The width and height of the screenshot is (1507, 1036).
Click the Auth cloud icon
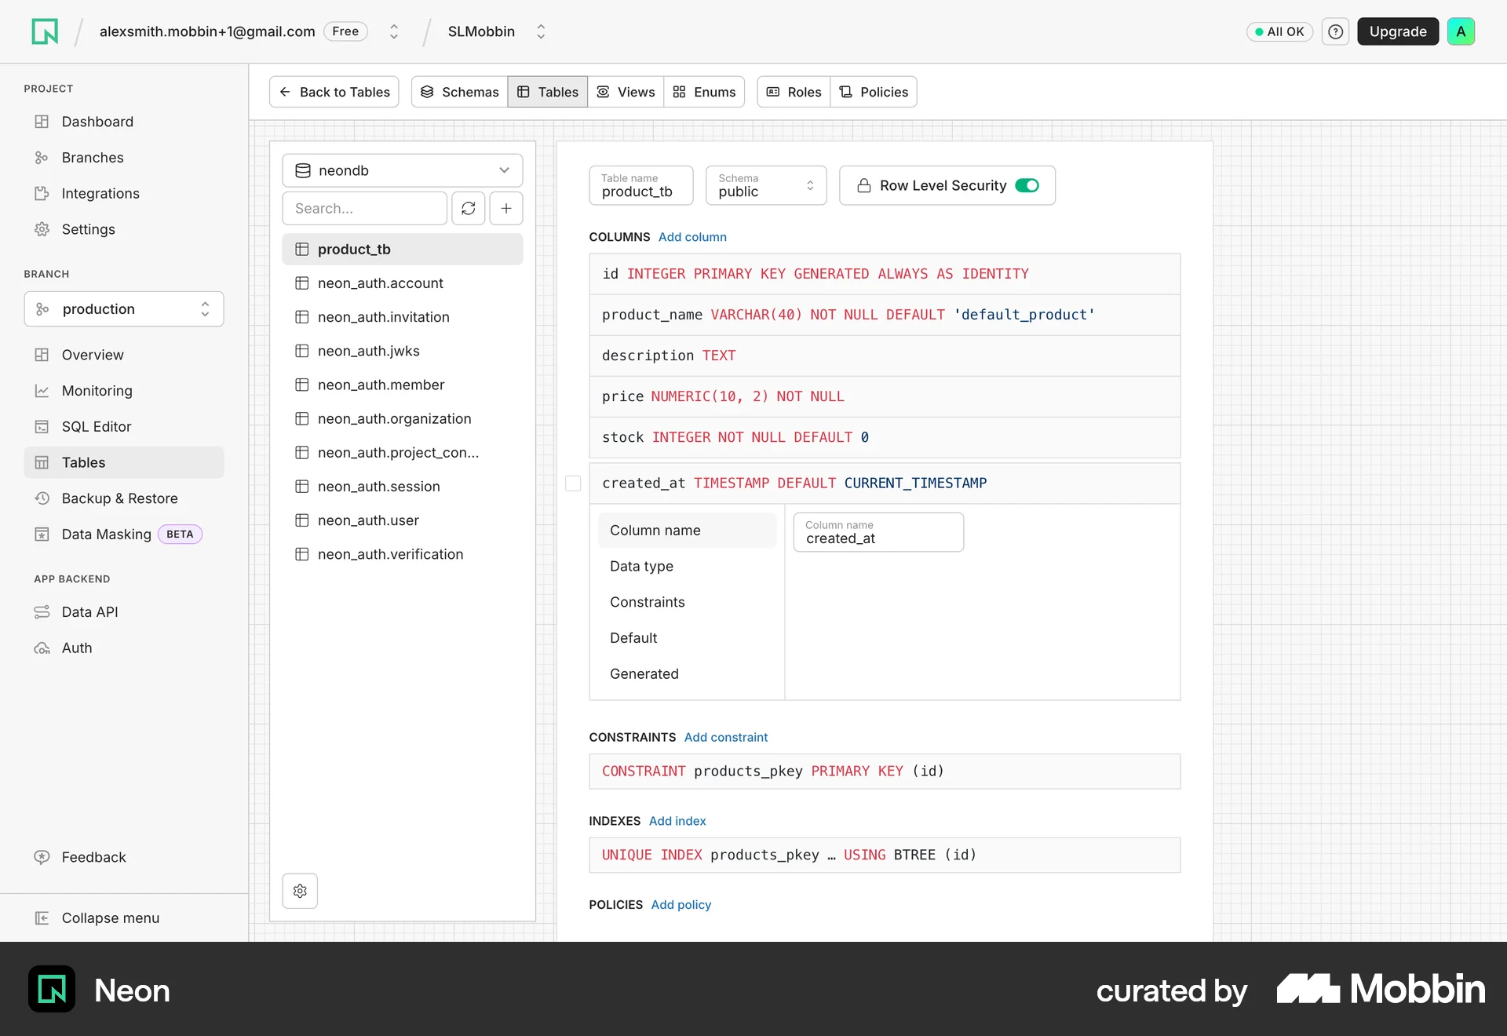coord(42,648)
